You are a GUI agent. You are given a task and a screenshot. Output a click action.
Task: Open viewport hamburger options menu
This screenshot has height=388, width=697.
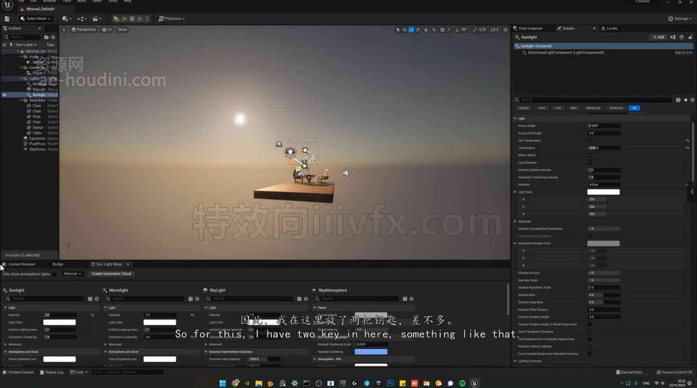(64, 30)
